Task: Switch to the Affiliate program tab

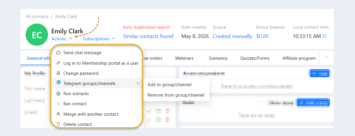Action: [299, 58]
